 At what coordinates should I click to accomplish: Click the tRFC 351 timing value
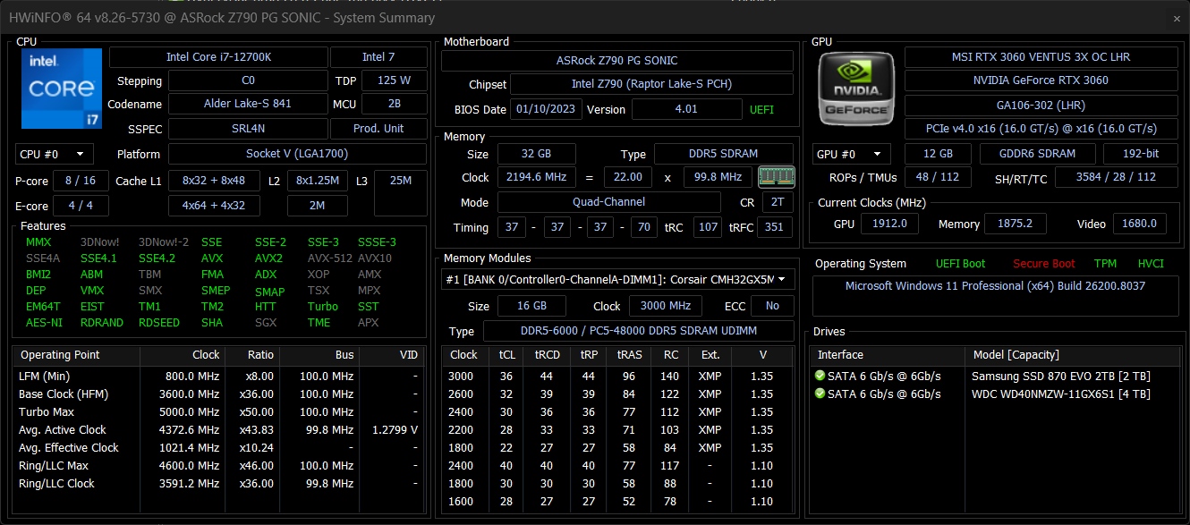[x=774, y=227]
